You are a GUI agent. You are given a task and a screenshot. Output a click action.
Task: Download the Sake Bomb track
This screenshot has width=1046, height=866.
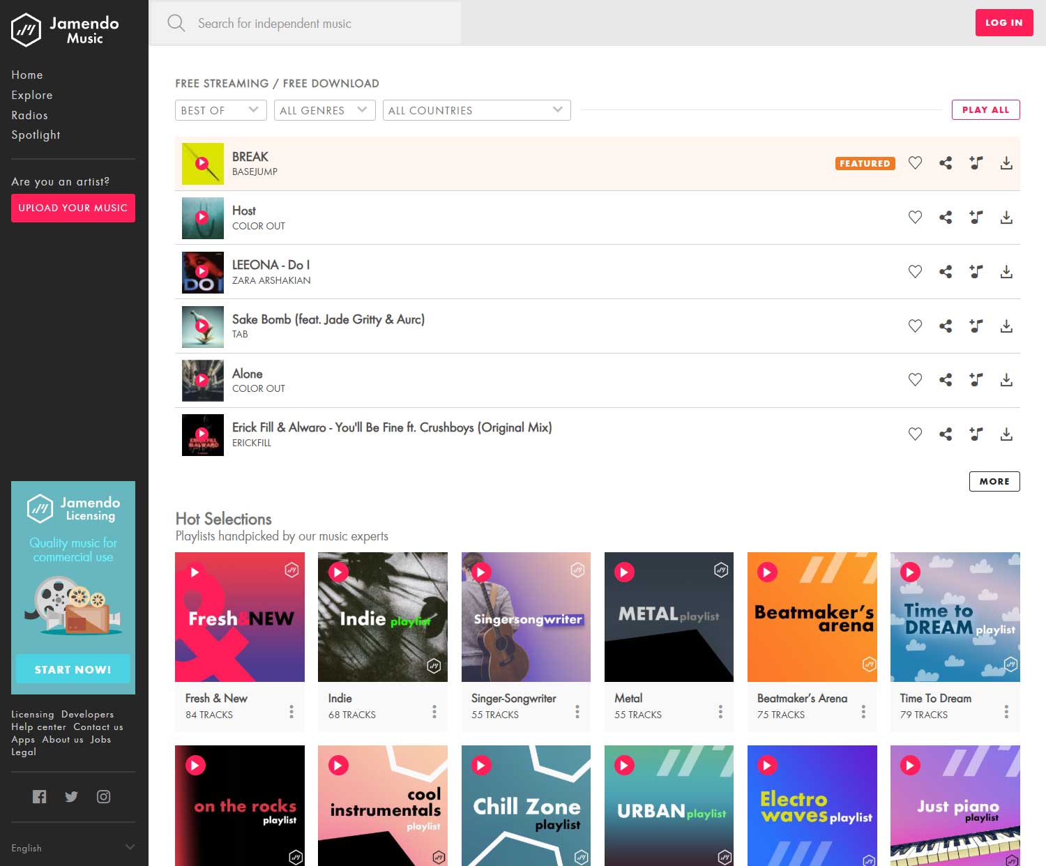point(1006,326)
